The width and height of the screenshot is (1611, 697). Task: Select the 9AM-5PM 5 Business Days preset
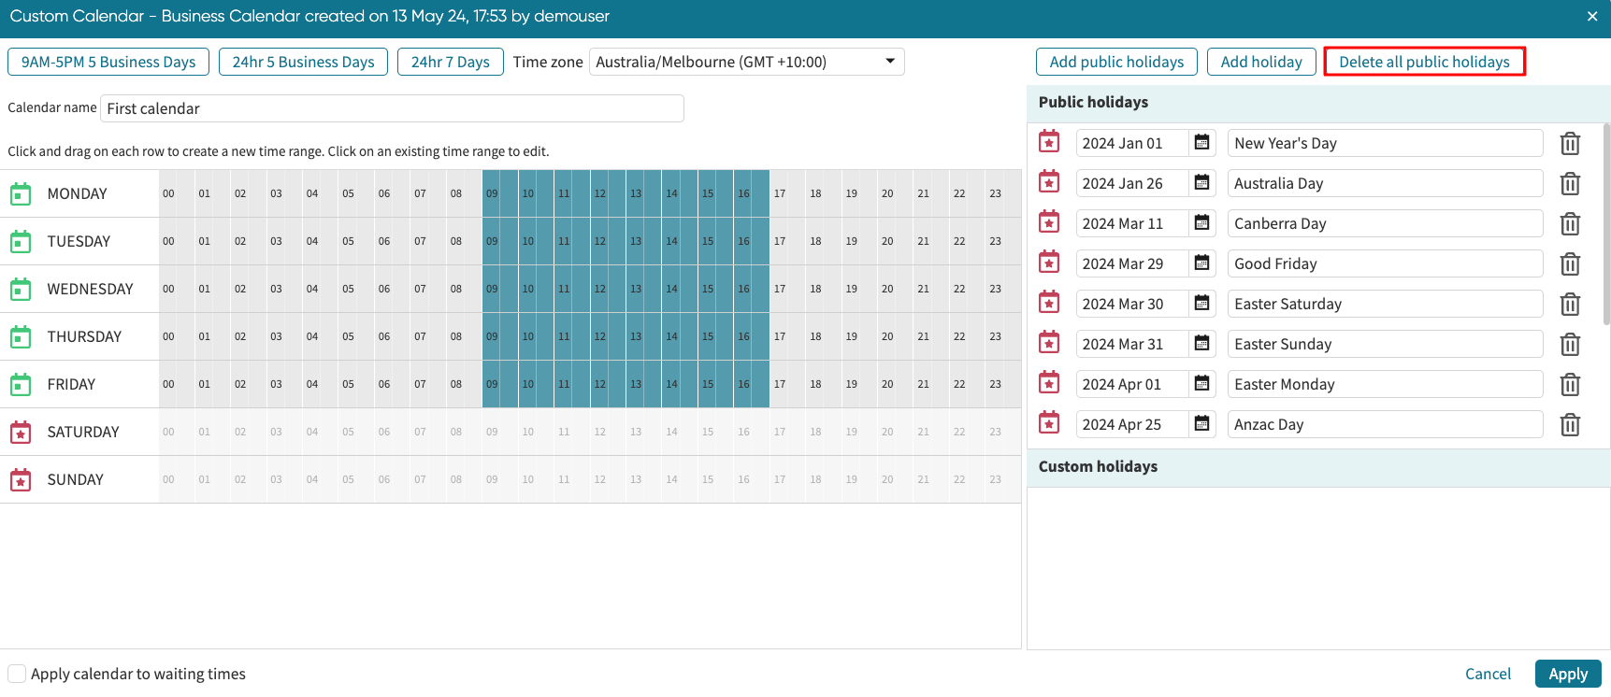108,62
